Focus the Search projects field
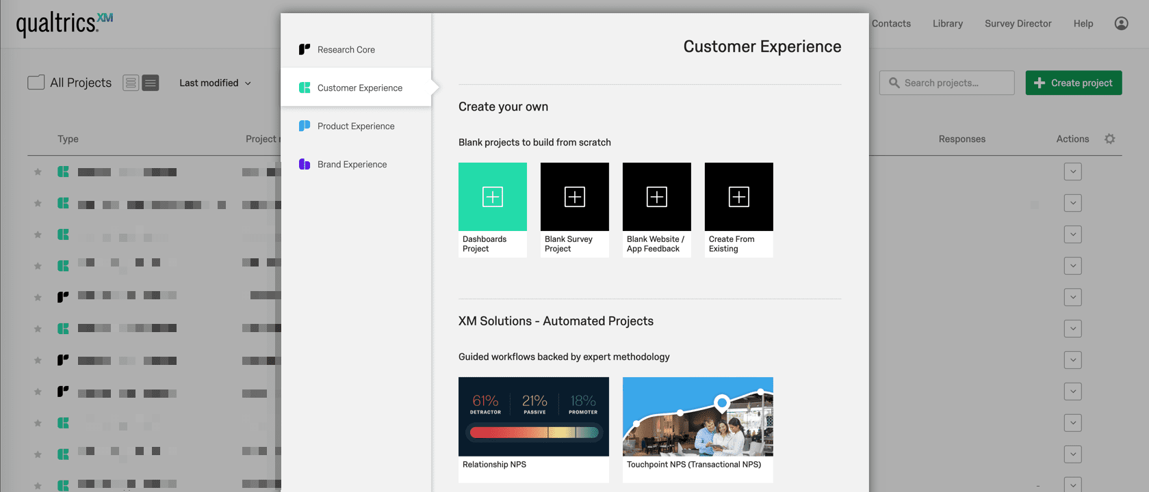The image size is (1149, 492). 947,83
